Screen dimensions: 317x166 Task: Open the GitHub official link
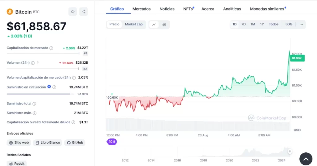pyautogui.click(x=75, y=143)
